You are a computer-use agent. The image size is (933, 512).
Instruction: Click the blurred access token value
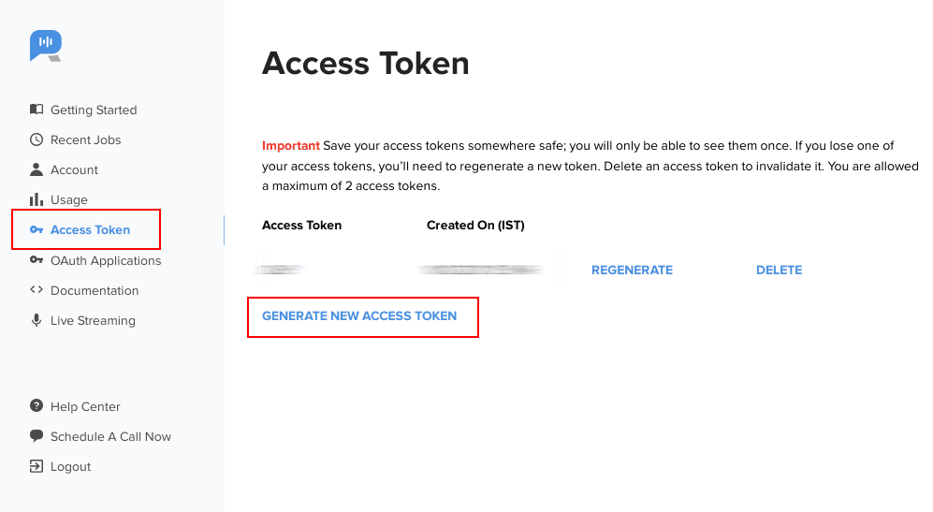[x=282, y=270]
